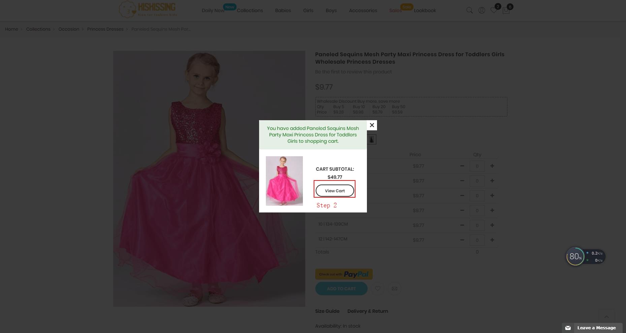626x333 pixels.
Task: Click the Hishissing logo
Action: tap(147, 9)
